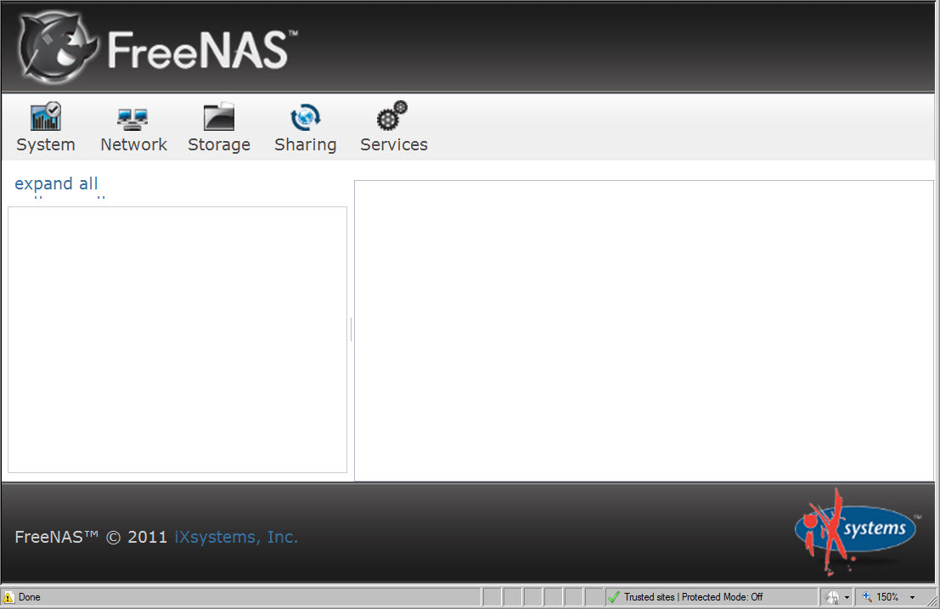Click the expand all link
This screenshot has width=940, height=609.
point(56,183)
